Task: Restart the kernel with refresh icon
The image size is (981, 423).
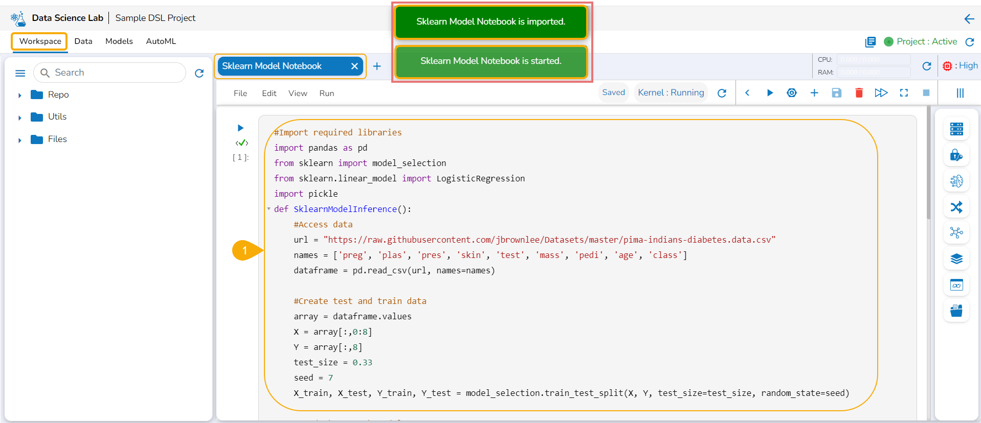Action: (x=722, y=93)
